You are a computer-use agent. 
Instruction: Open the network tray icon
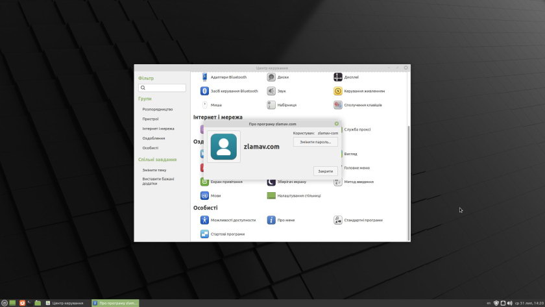click(x=503, y=303)
